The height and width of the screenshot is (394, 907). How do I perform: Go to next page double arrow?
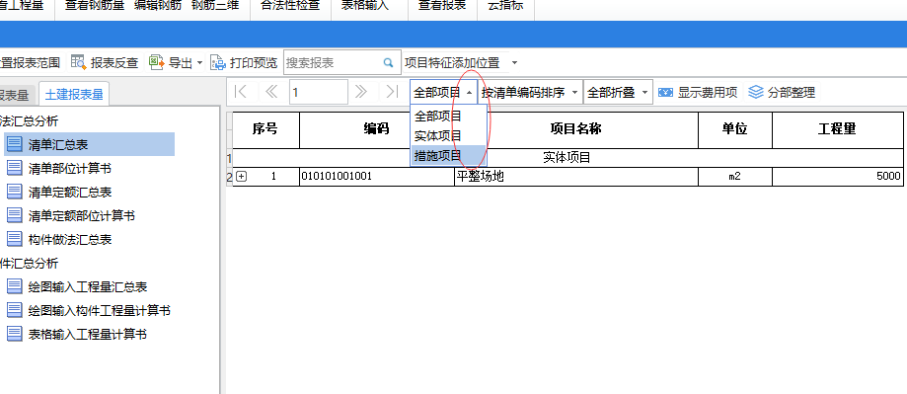(x=361, y=92)
